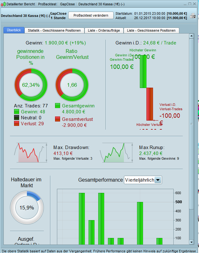The image size is (199, 253).
Task: Click the green Gesamtgewinn legend swatch
Action: [58, 106]
